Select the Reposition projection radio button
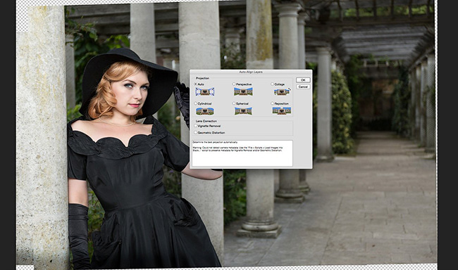This screenshot has width=458, height=270. (x=272, y=103)
